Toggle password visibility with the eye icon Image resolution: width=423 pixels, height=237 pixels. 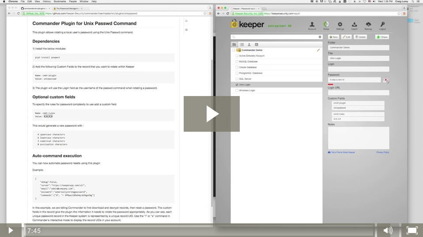[386, 80]
